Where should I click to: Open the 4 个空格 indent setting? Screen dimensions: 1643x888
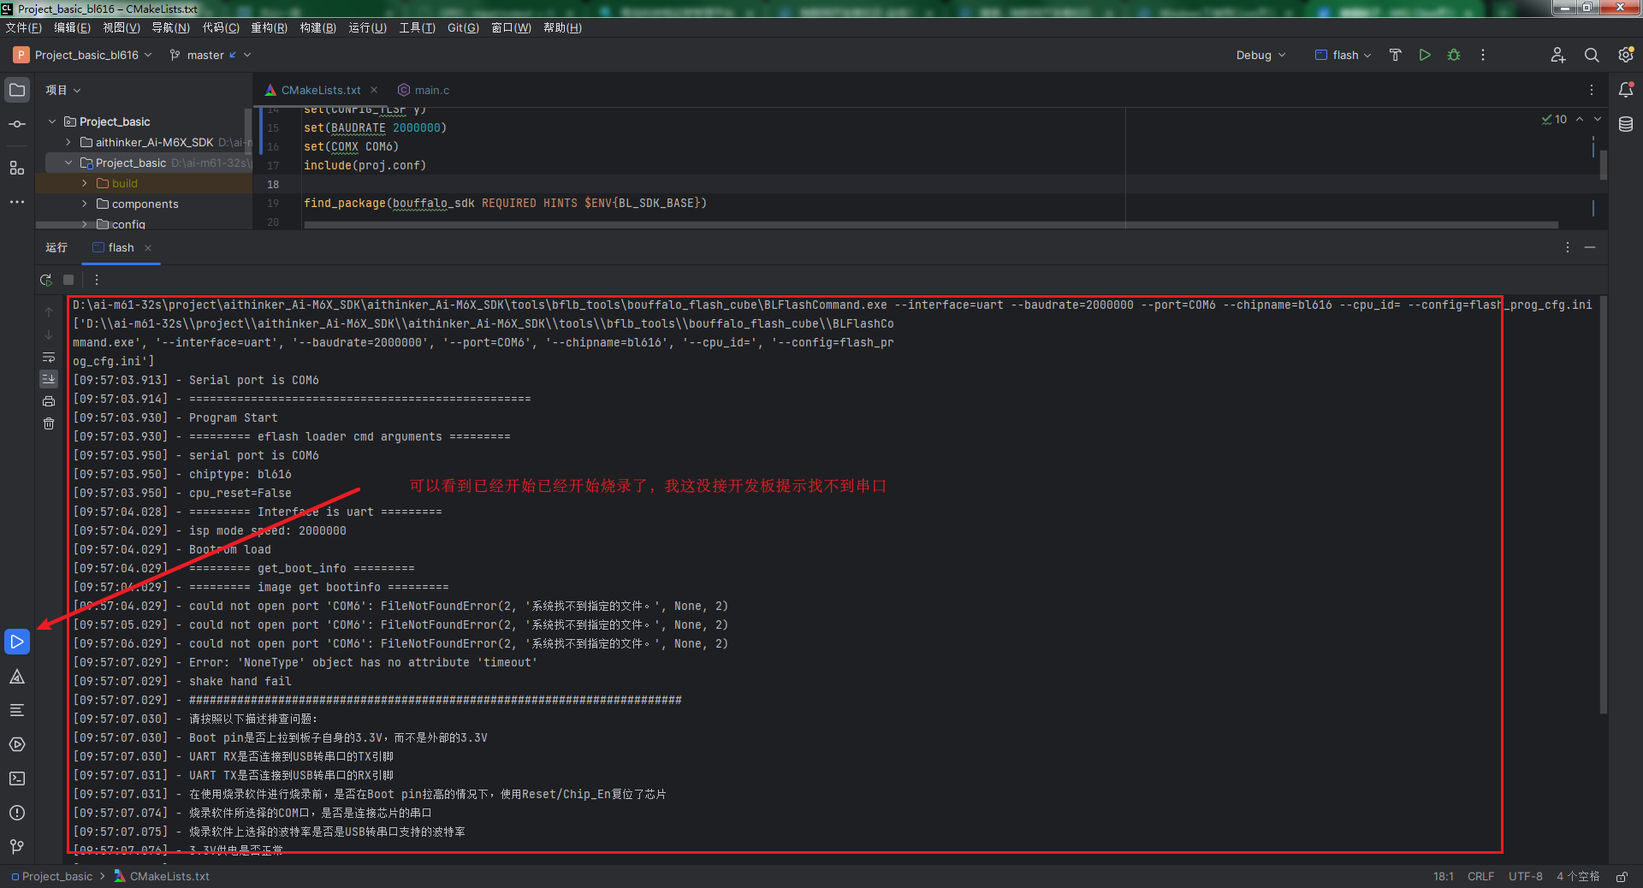tap(1578, 876)
